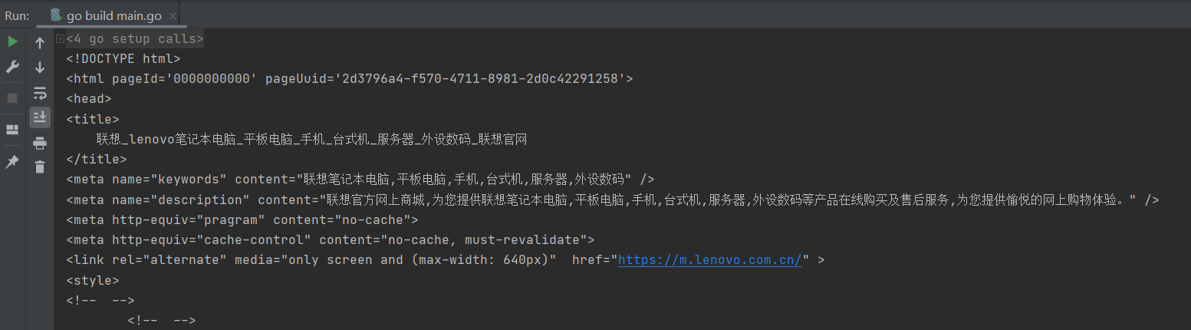
Task: Click the Go gopher icon on tab
Action: coord(56,15)
